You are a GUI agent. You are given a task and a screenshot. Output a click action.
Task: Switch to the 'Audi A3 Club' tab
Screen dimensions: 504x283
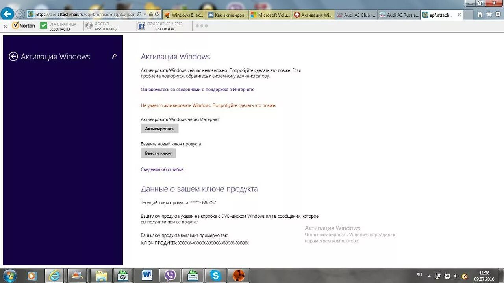pos(356,15)
